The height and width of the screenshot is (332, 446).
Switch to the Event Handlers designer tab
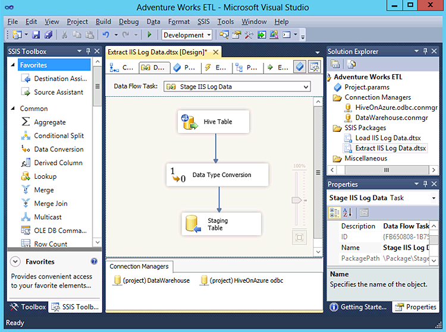215,68
